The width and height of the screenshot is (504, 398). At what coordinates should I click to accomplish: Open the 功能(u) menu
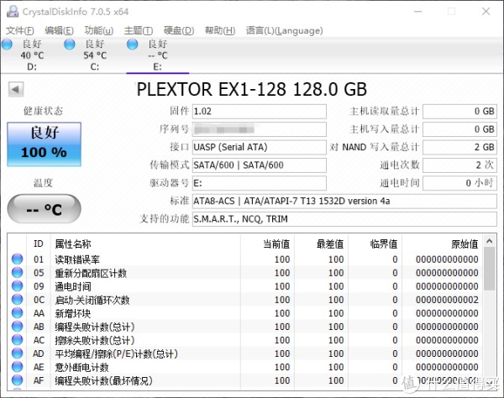[x=98, y=30]
